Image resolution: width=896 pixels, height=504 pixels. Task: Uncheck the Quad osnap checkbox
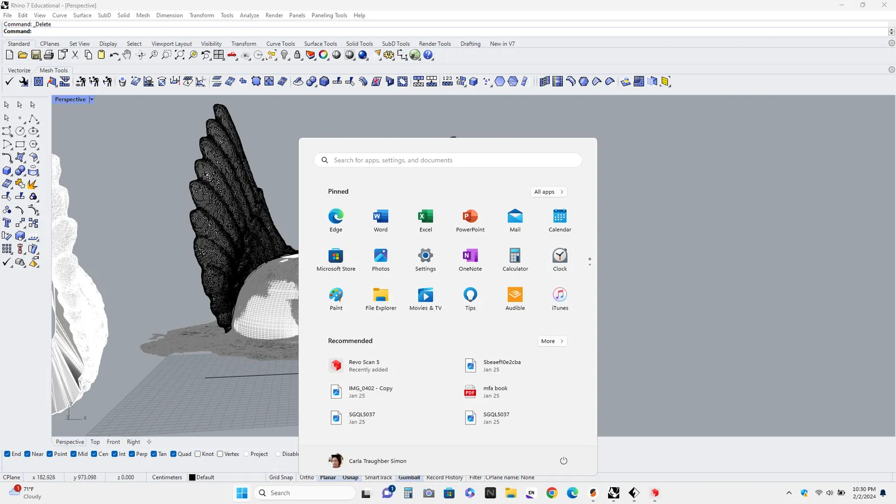(174, 454)
